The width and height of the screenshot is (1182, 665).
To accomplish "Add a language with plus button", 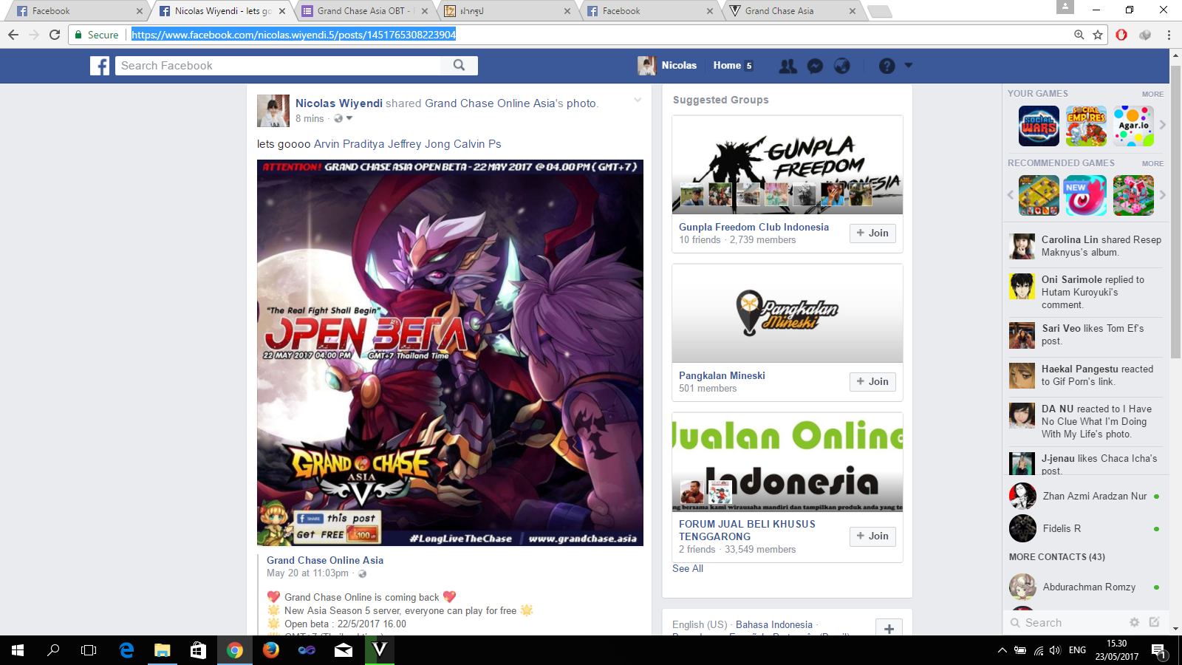I will click(x=889, y=629).
